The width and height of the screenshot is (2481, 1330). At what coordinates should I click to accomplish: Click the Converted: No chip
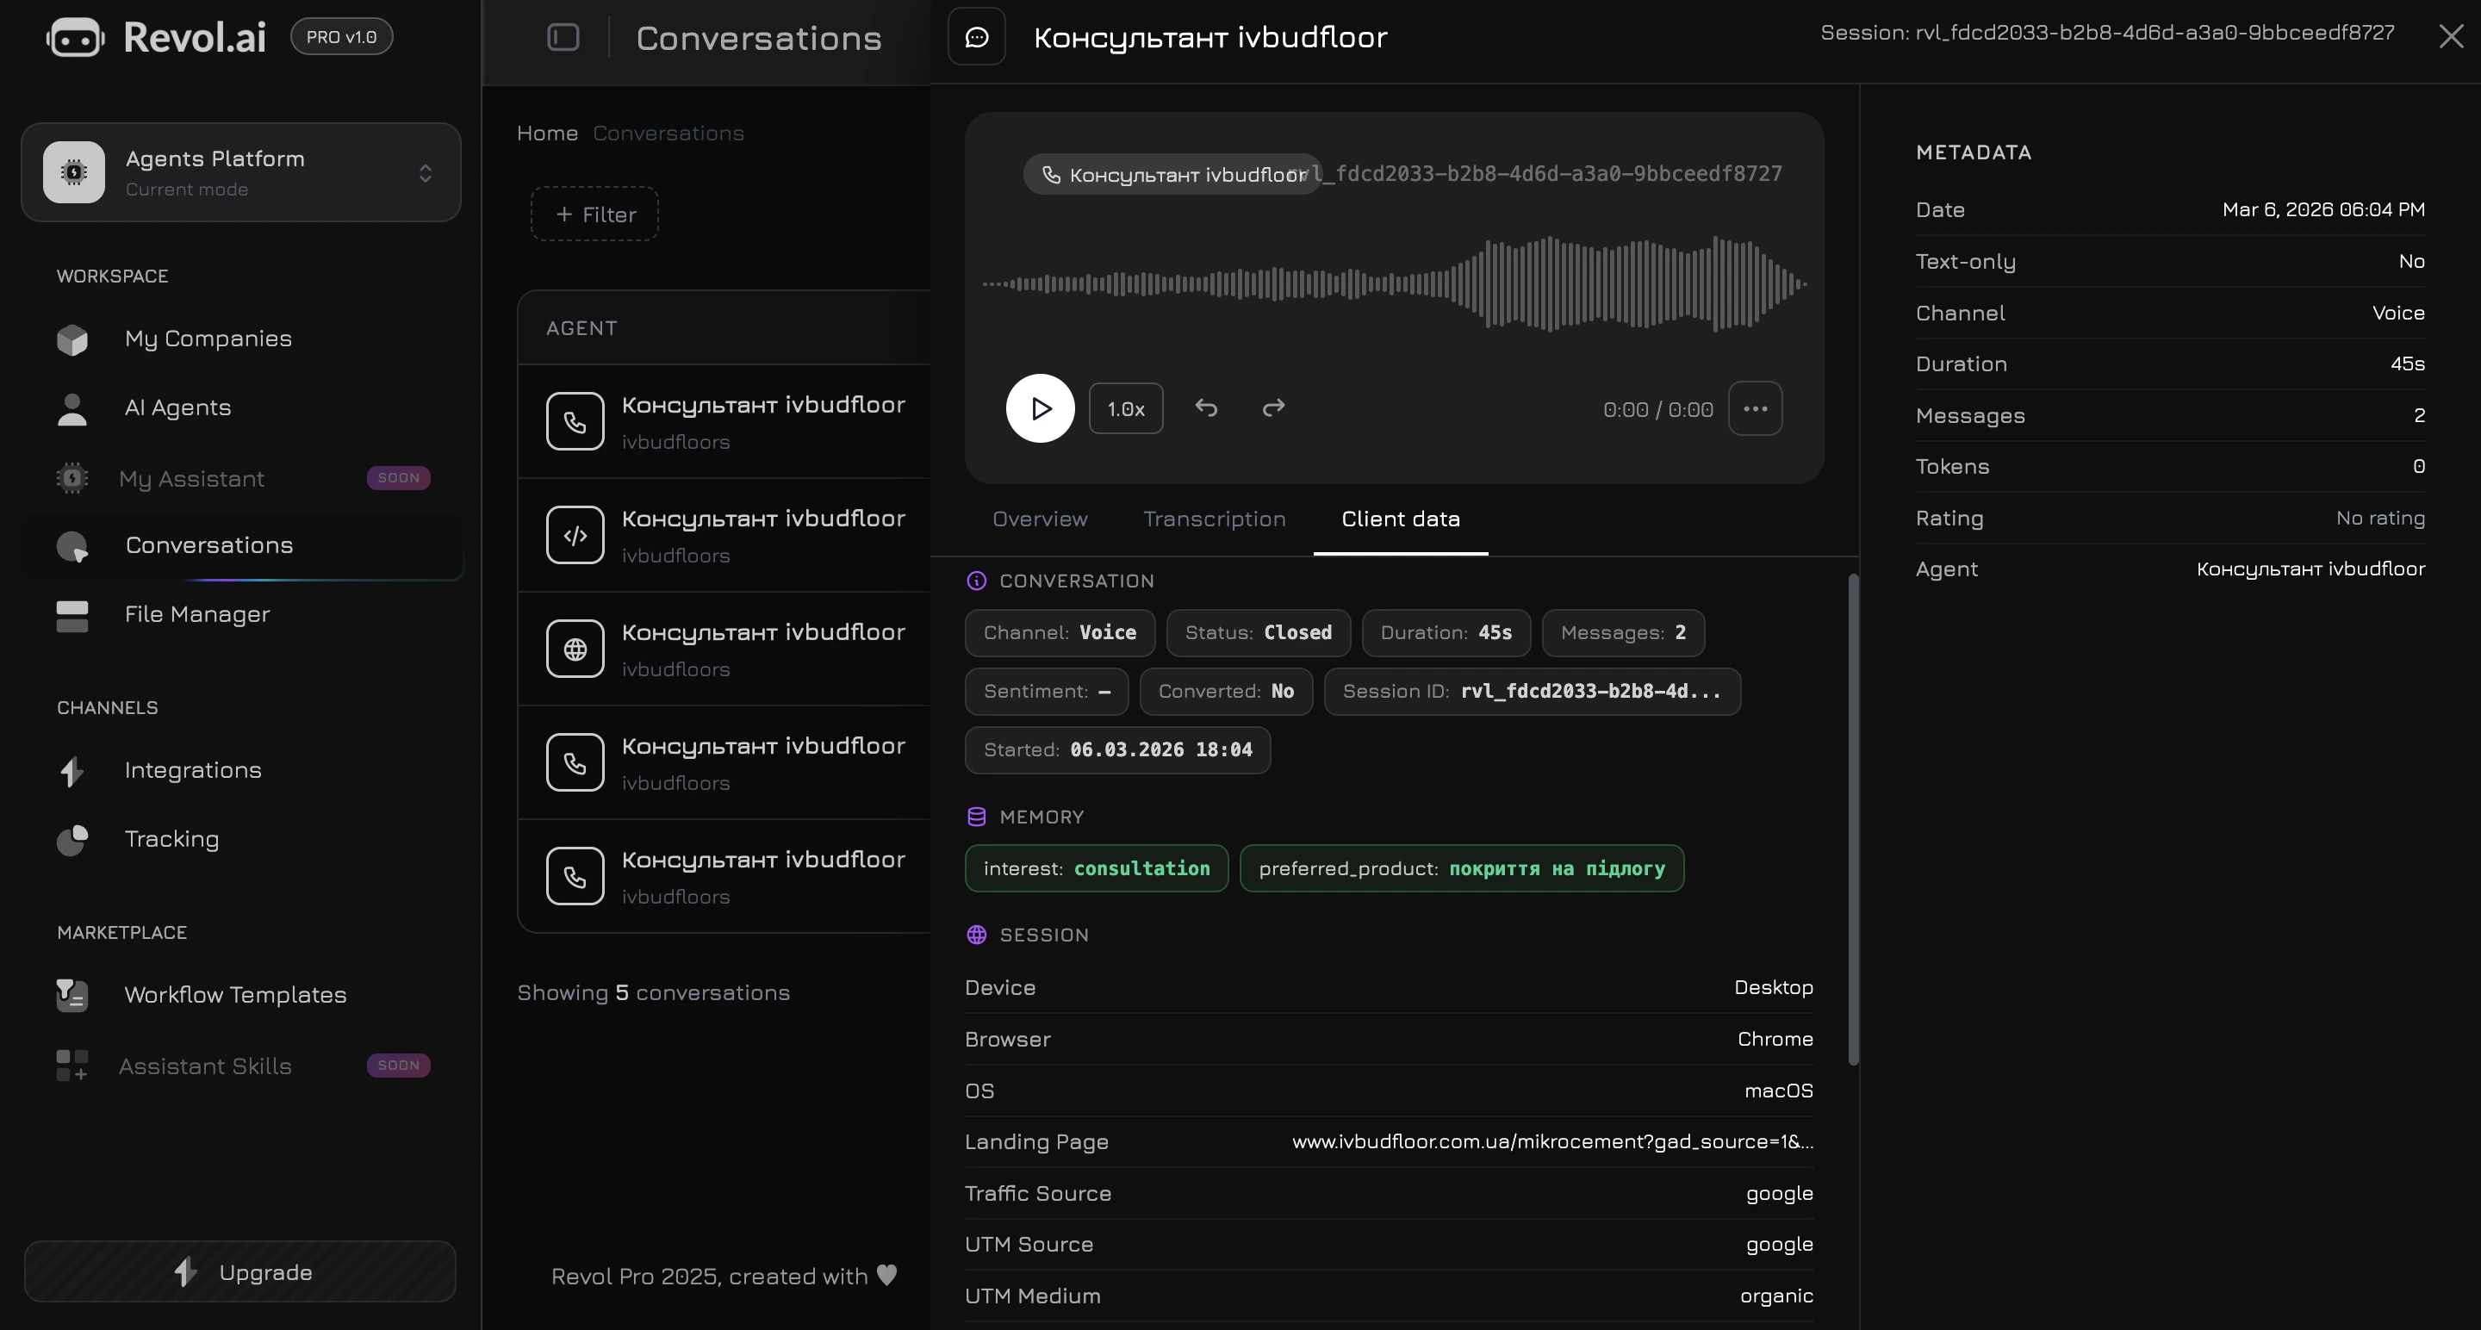[x=1225, y=692]
